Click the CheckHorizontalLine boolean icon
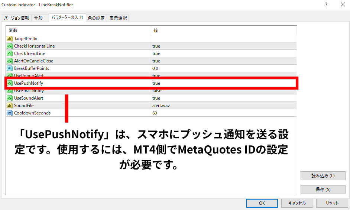The height and width of the screenshot is (210, 350). pos(10,46)
